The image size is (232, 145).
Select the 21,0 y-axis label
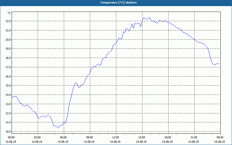tap(8, 30)
